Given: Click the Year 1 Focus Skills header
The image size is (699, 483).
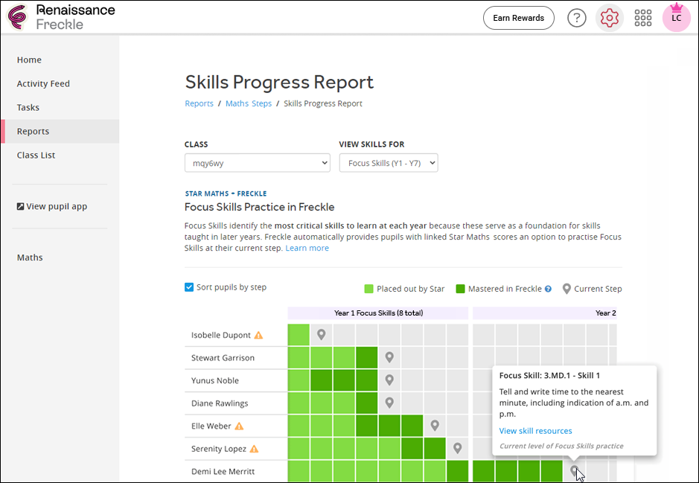Looking at the screenshot, I should coord(378,313).
